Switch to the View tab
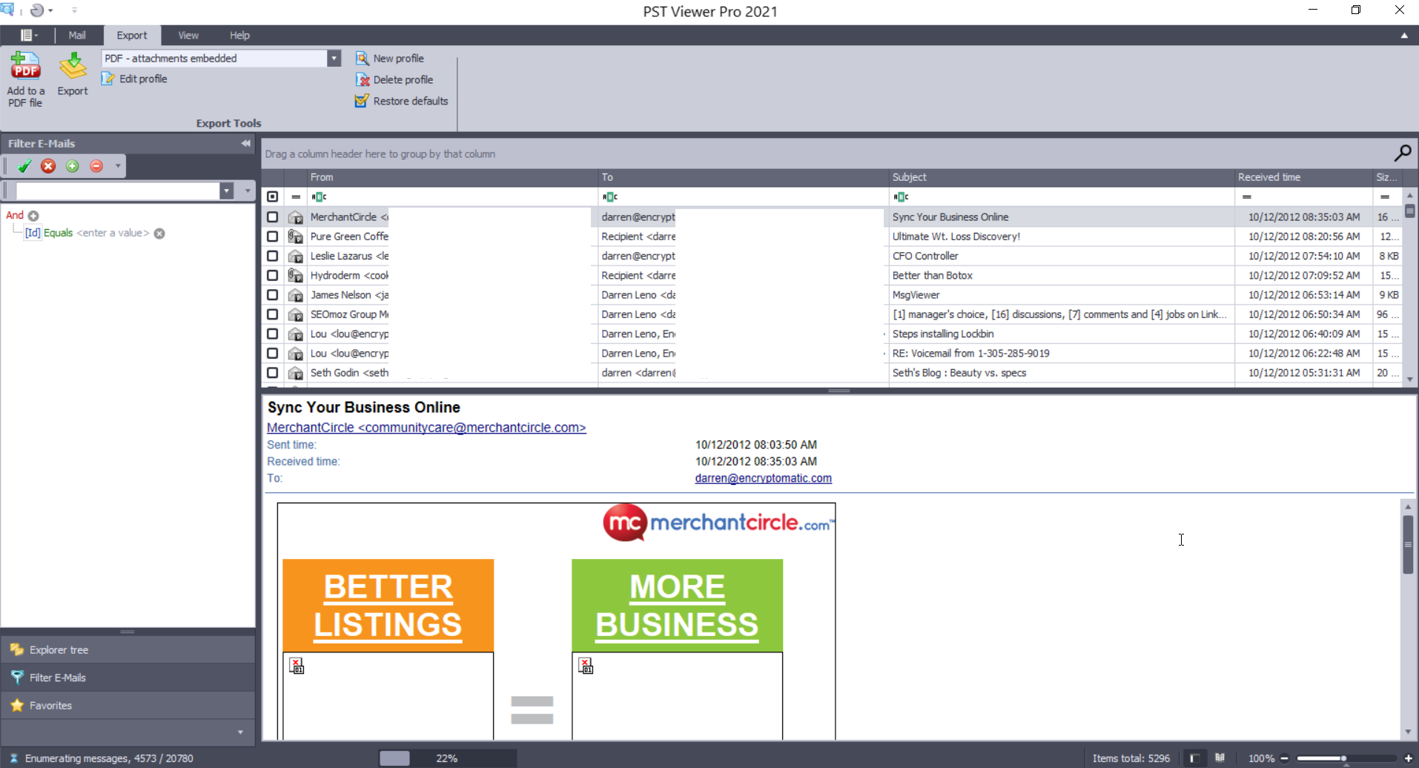The image size is (1419, 768). [188, 35]
